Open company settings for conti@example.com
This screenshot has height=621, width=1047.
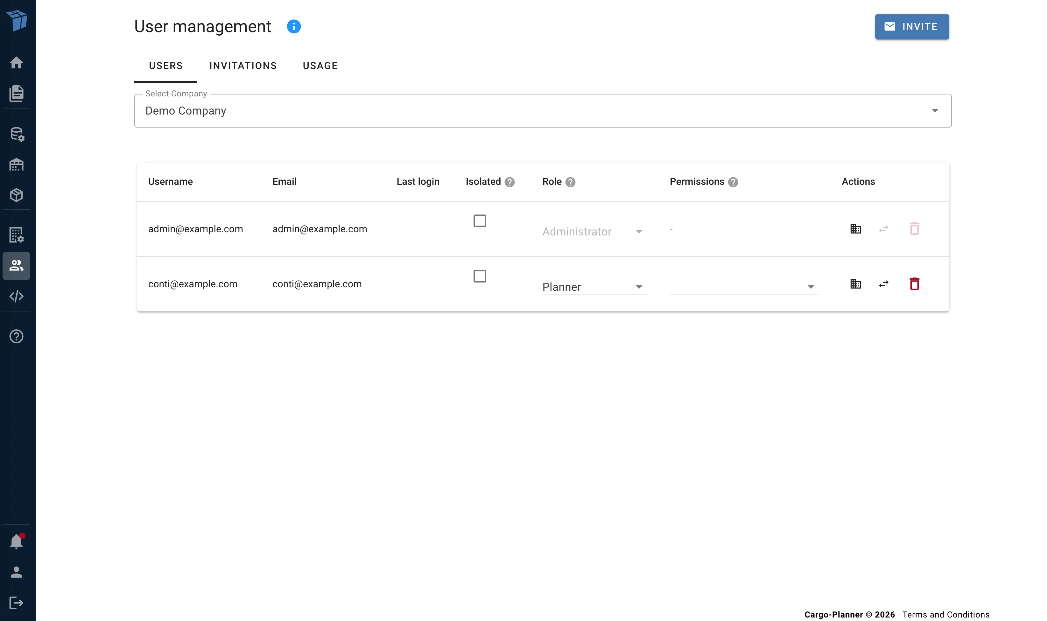pyautogui.click(x=855, y=284)
